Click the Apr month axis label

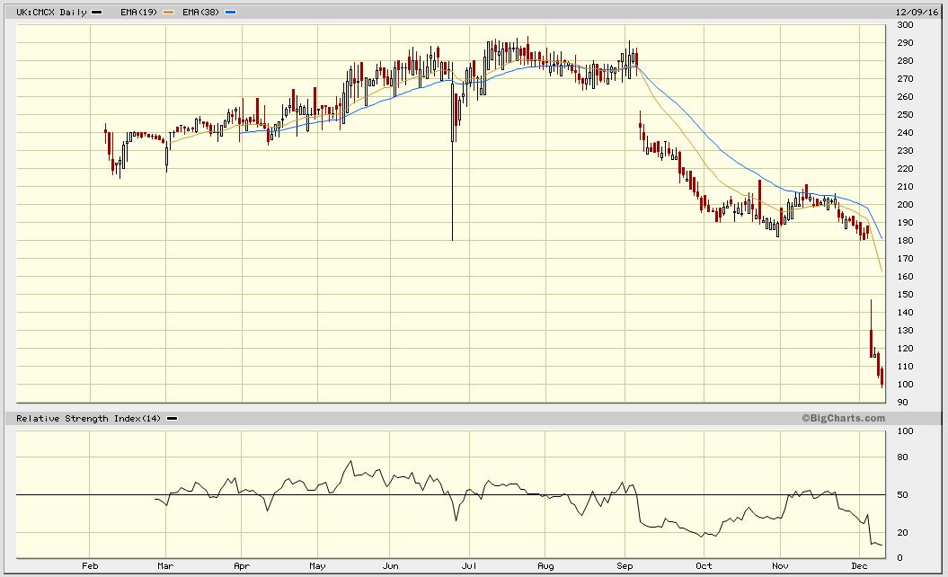[241, 566]
